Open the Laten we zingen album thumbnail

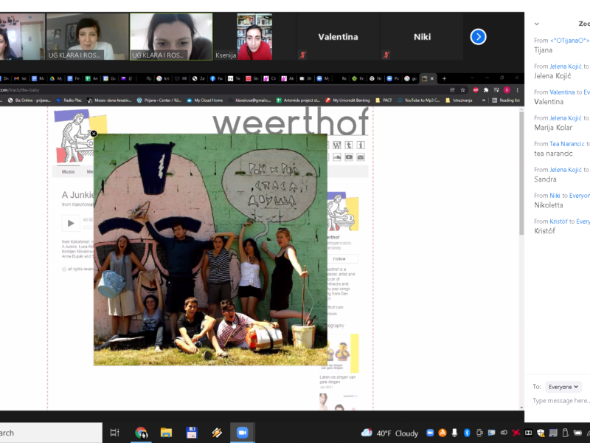click(339, 354)
